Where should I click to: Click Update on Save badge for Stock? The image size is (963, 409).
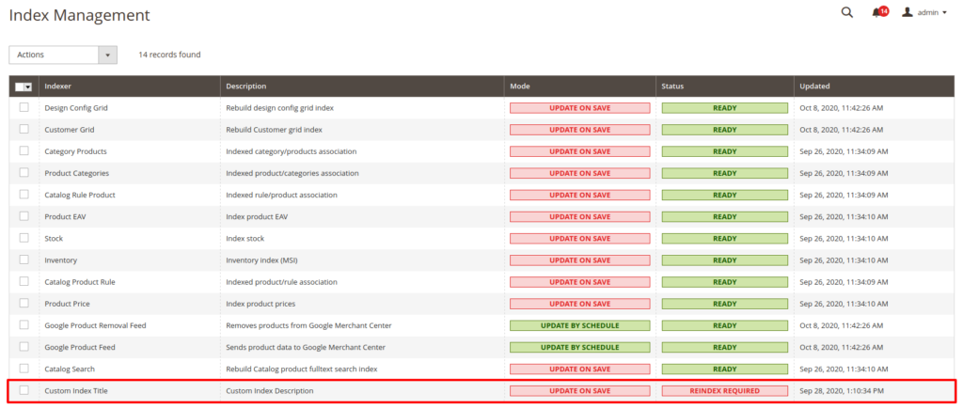coord(579,238)
